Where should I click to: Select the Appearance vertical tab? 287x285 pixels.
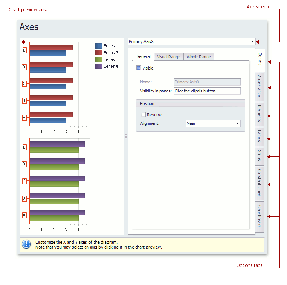coord(260,86)
